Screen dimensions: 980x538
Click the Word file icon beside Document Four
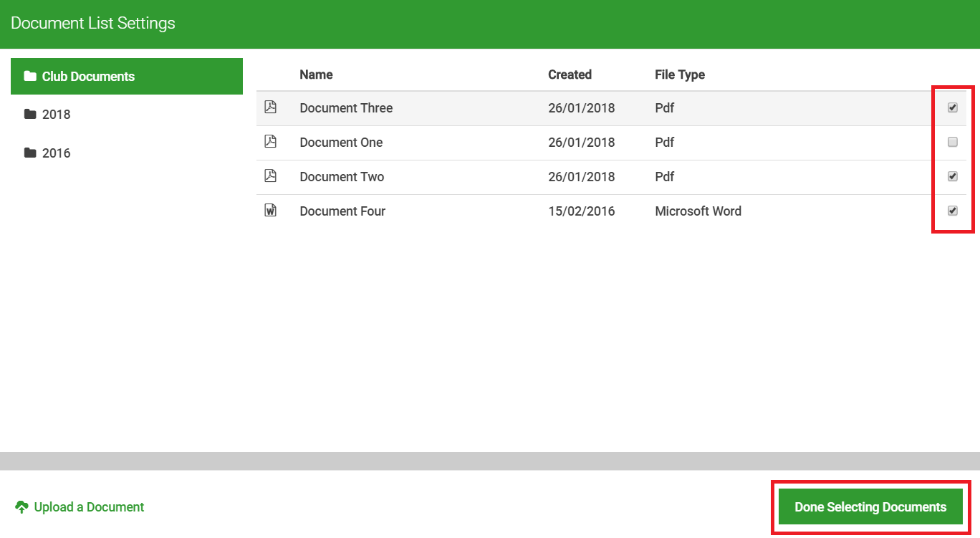coord(270,211)
